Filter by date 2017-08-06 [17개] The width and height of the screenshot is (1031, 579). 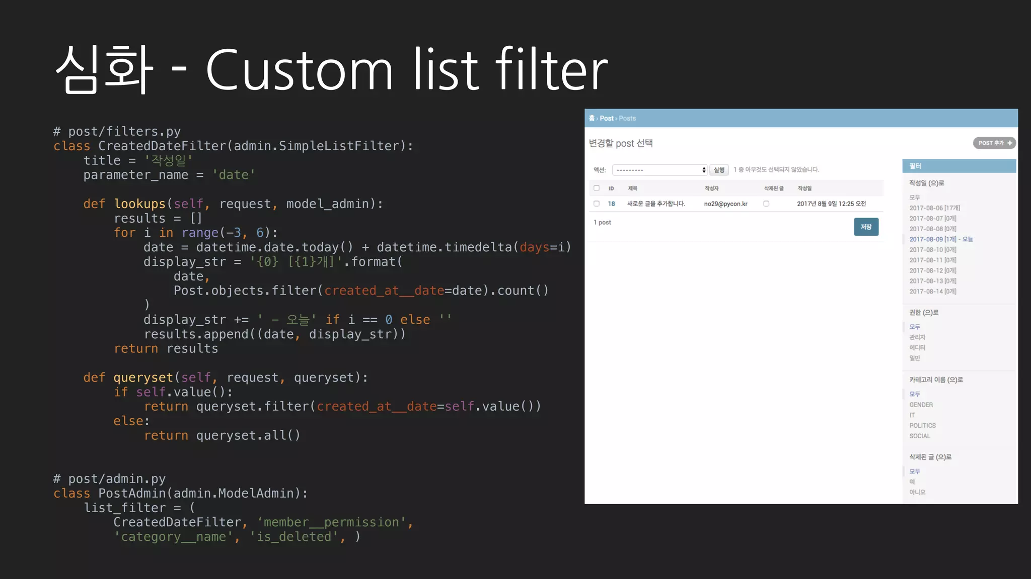point(934,208)
